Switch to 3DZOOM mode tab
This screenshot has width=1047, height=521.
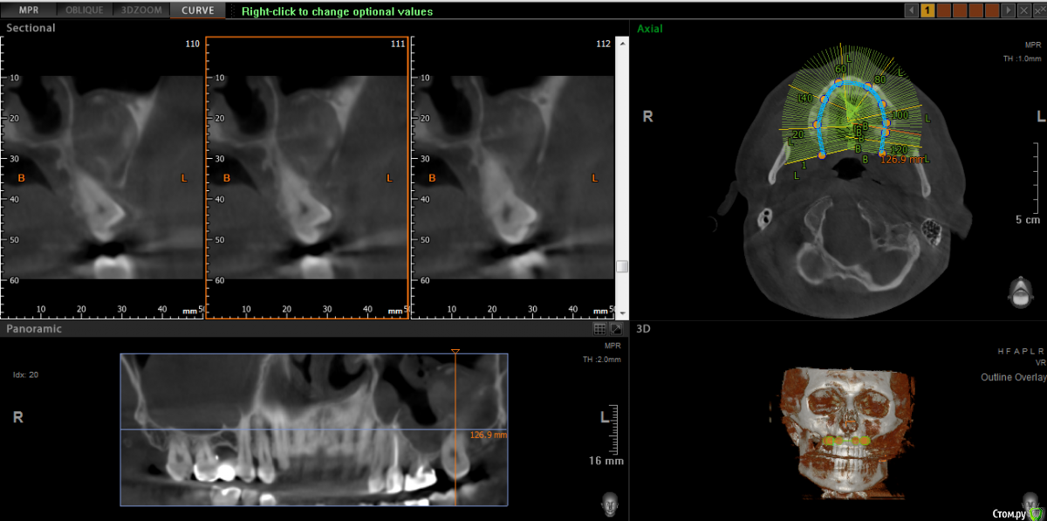[x=140, y=10]
